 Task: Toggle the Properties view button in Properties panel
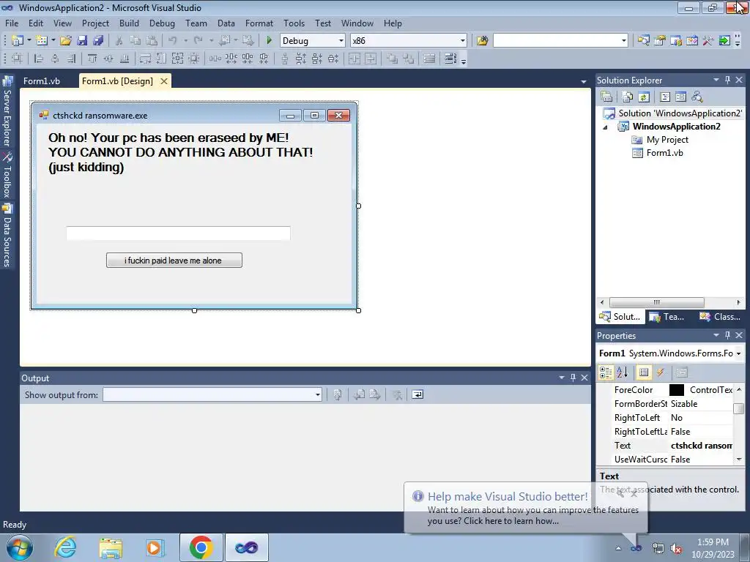coord(644,372)
